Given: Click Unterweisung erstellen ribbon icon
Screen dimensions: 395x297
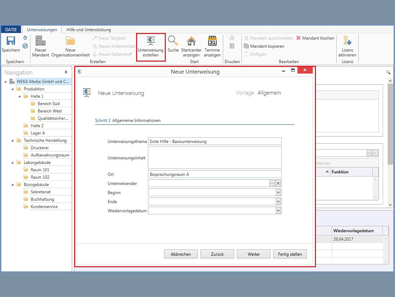Looking at the screenshot, I should tap(150, 41).
